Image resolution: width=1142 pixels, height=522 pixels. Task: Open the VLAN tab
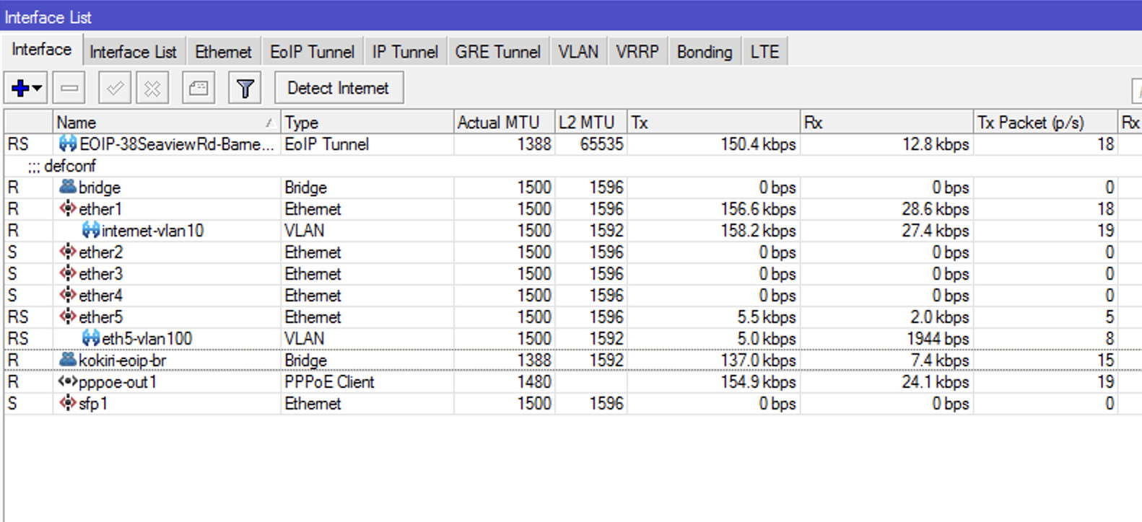(578, 52)
